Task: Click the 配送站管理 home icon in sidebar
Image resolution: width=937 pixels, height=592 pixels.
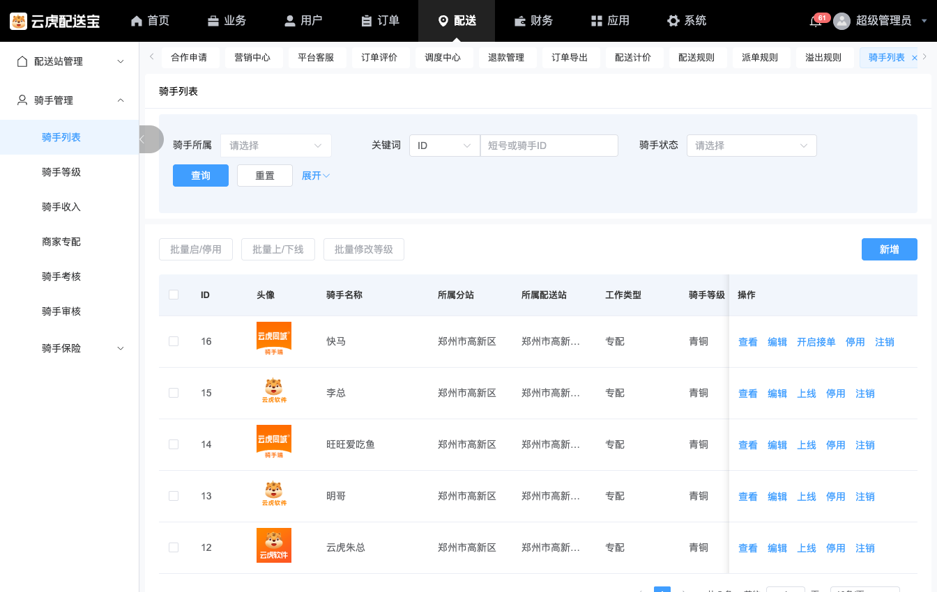Action: [22, 61]
